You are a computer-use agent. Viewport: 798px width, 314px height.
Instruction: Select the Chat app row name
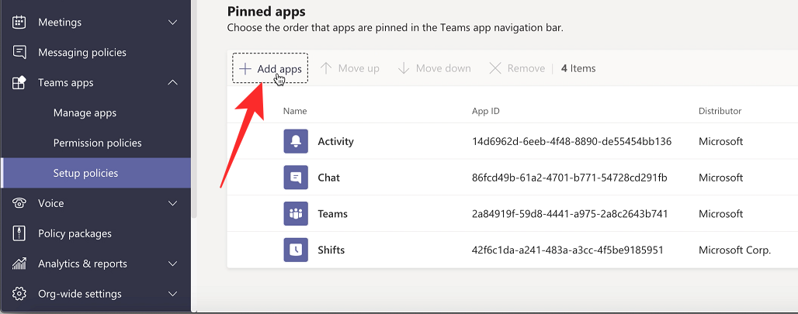(329, 178)
